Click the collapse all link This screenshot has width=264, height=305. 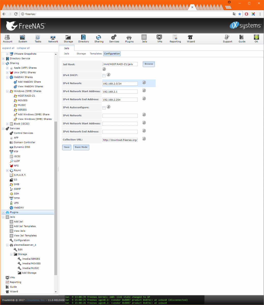pyautogui.click(x=23, y=48)
